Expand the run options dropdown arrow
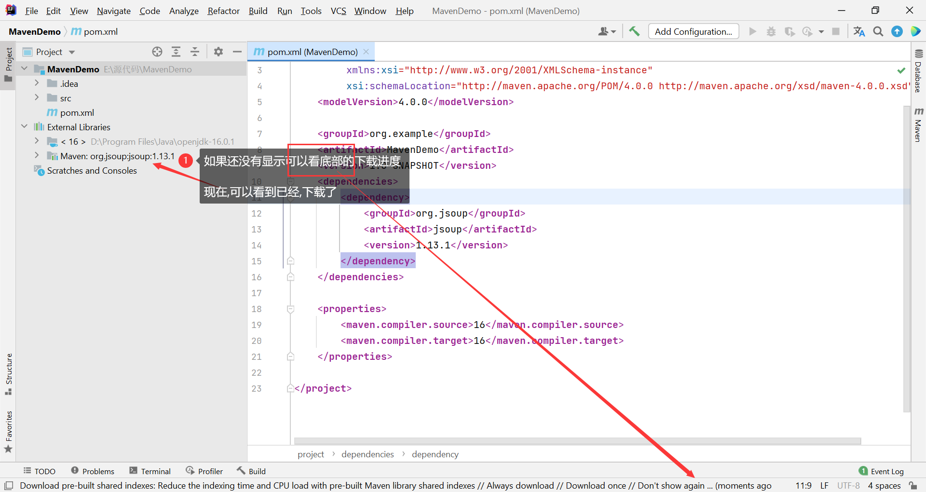 coord(821,32)
